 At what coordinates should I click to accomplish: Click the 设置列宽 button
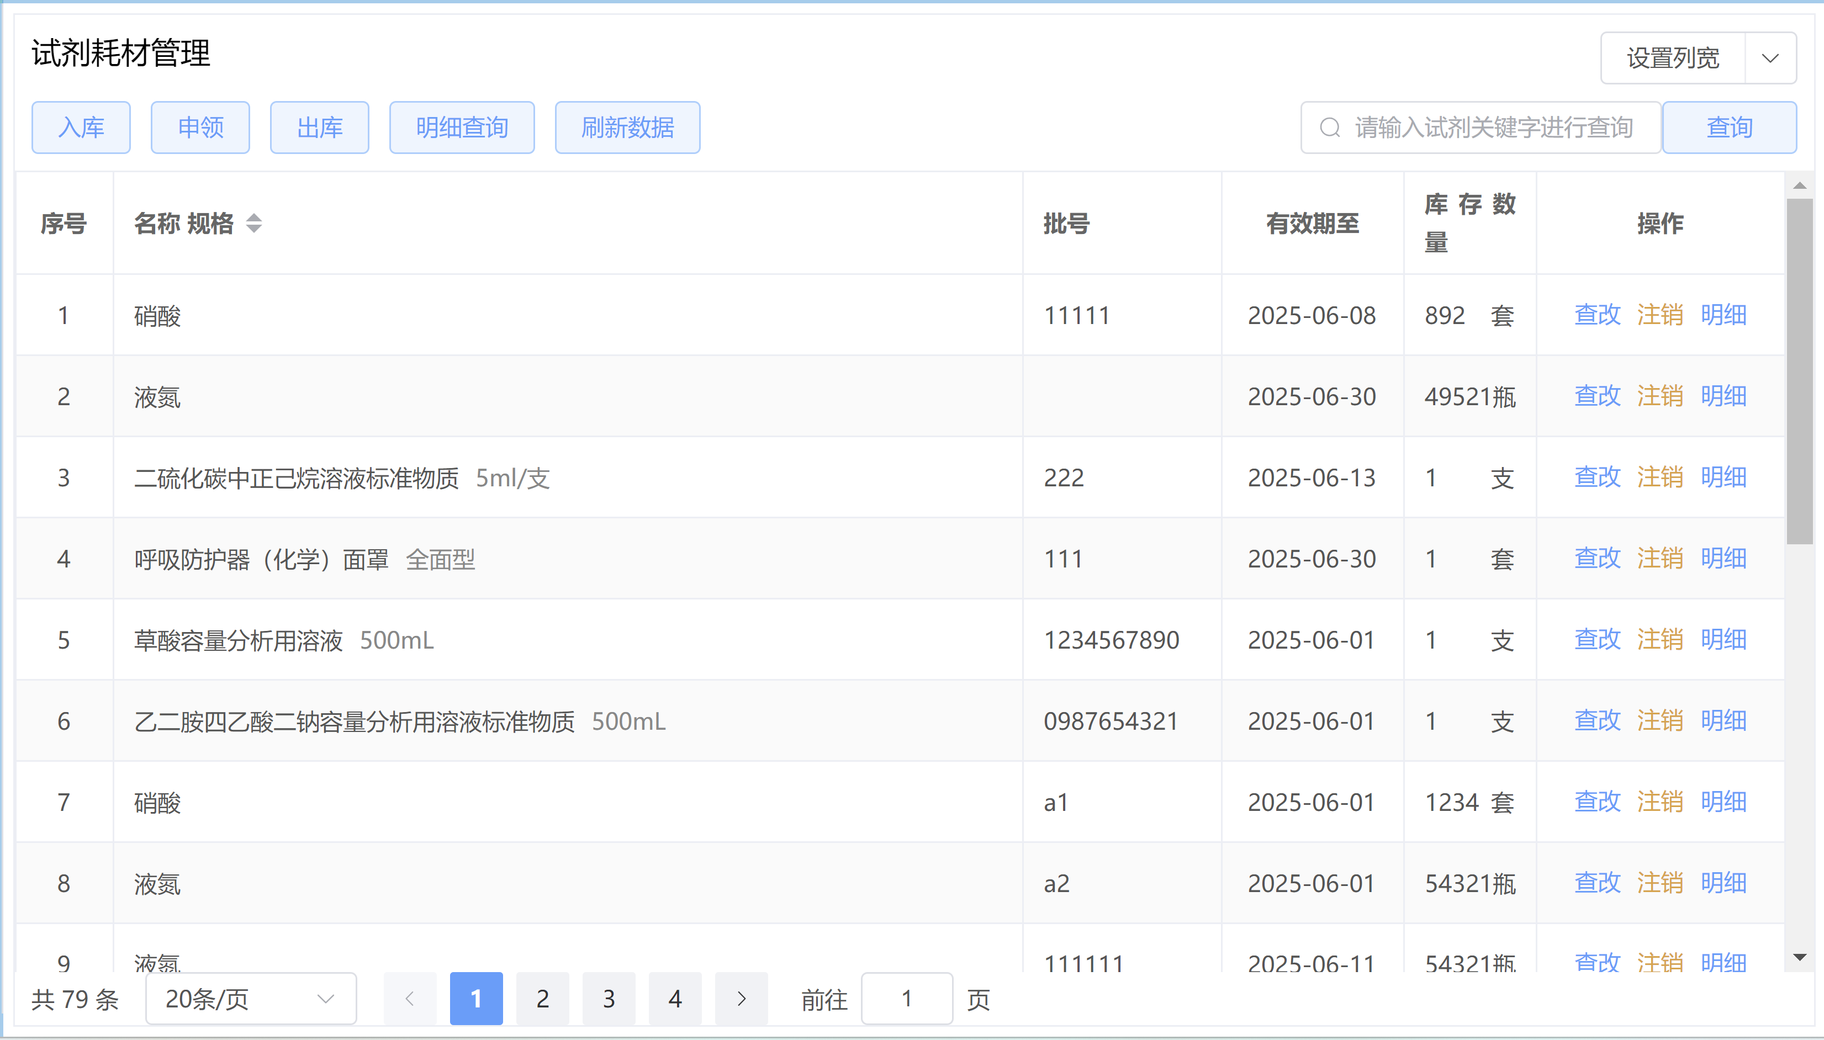click(1673, 59)
